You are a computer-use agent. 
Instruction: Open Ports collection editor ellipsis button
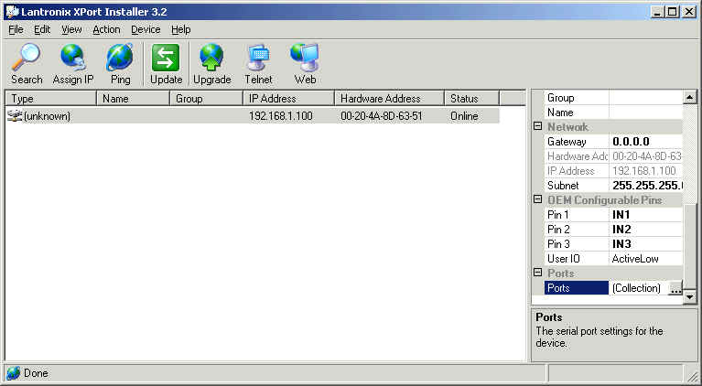pos(675,288)
